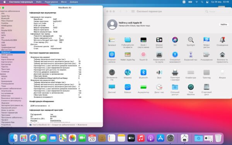The height and width of the screenshot is (145, 232).
Task: Open Wallet і Apple Pay preferences
Action: click(x=128, y=55)
